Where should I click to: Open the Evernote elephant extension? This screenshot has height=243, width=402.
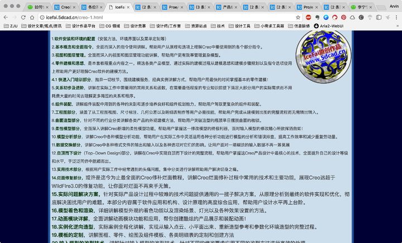click(x=317, y=17)
